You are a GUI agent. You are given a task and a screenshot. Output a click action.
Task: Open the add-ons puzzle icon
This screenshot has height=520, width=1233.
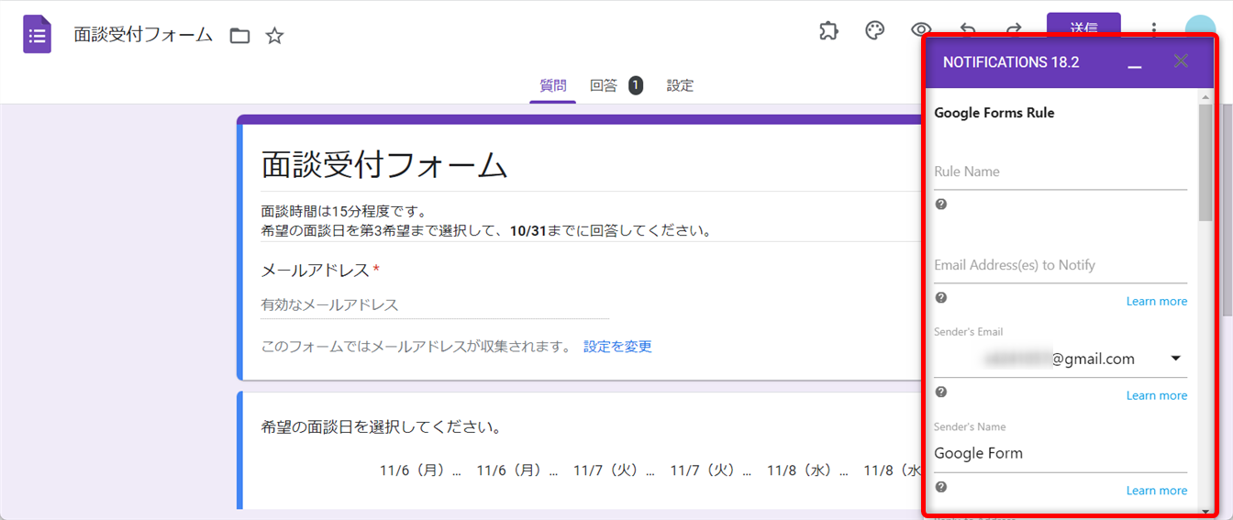pos(828,31)
